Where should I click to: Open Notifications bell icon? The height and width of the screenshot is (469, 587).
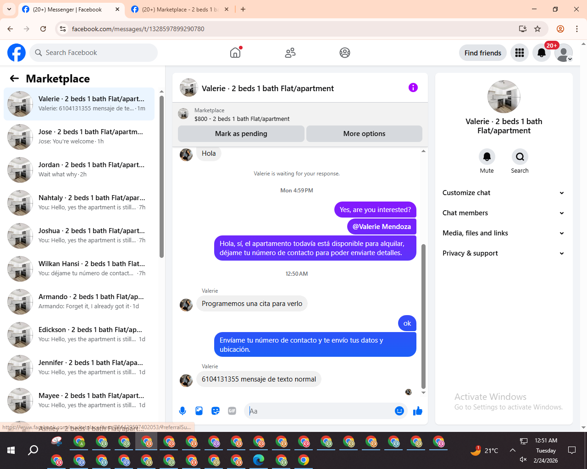coord(542,53)
